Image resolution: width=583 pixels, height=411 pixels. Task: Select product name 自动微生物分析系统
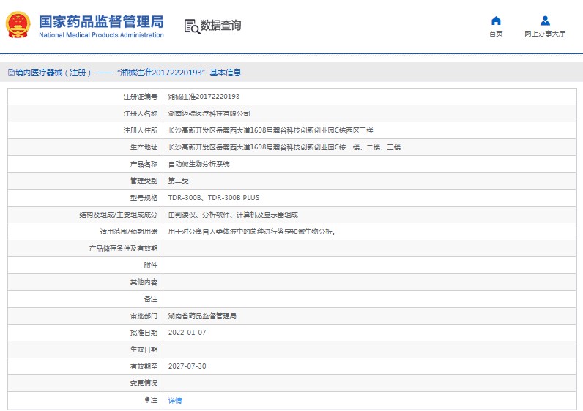click(199, 164)
